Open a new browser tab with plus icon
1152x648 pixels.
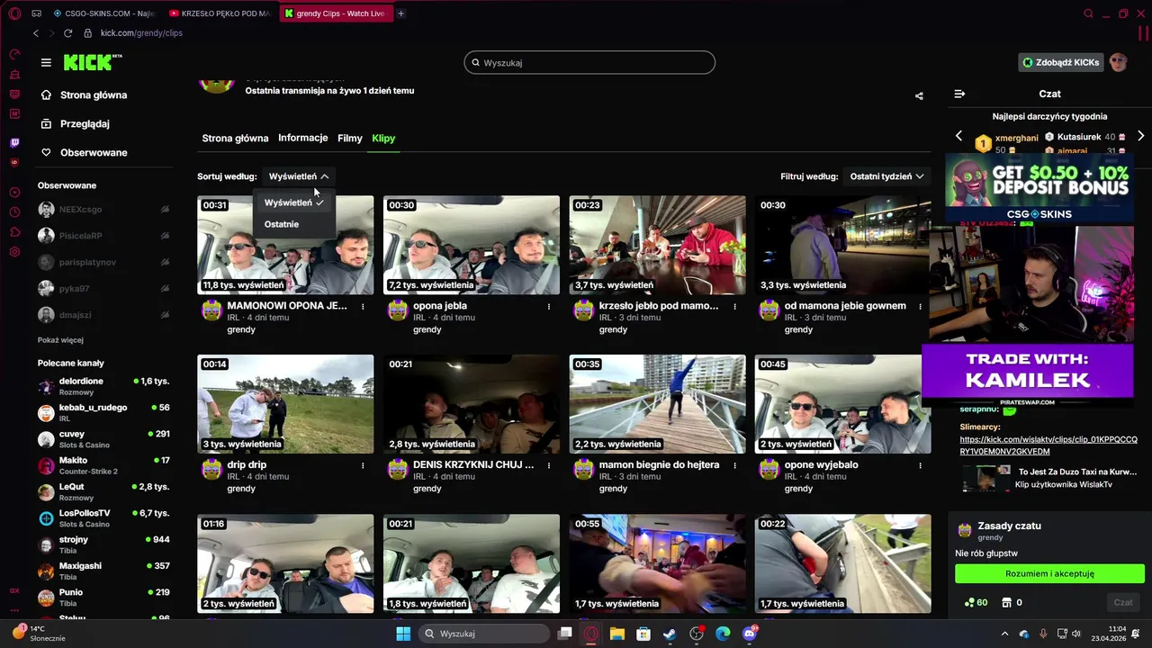(x=400, y=13)
